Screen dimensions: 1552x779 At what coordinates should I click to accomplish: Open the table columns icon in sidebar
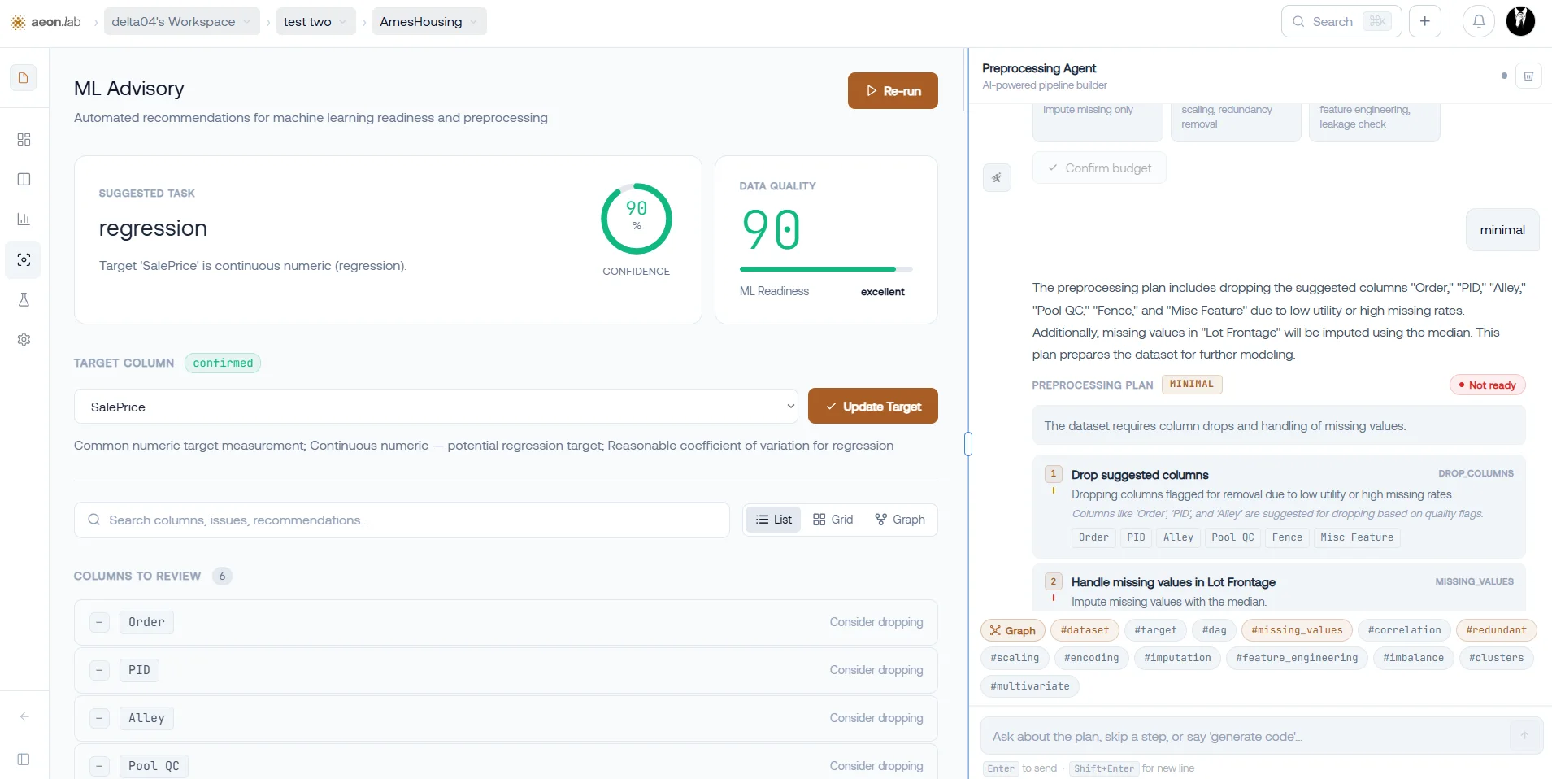tap(24, 179)
